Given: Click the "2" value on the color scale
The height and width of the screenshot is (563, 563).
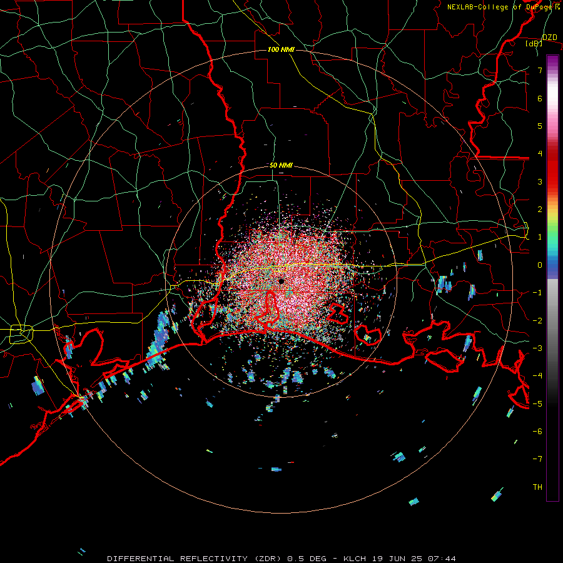Looking at the screenshot, I should pos(540,210).
